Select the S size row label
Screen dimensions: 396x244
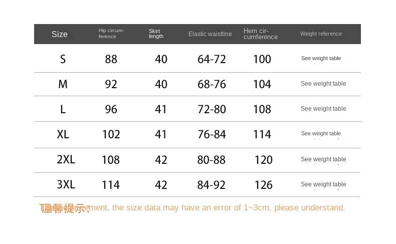tap(63, 59)
